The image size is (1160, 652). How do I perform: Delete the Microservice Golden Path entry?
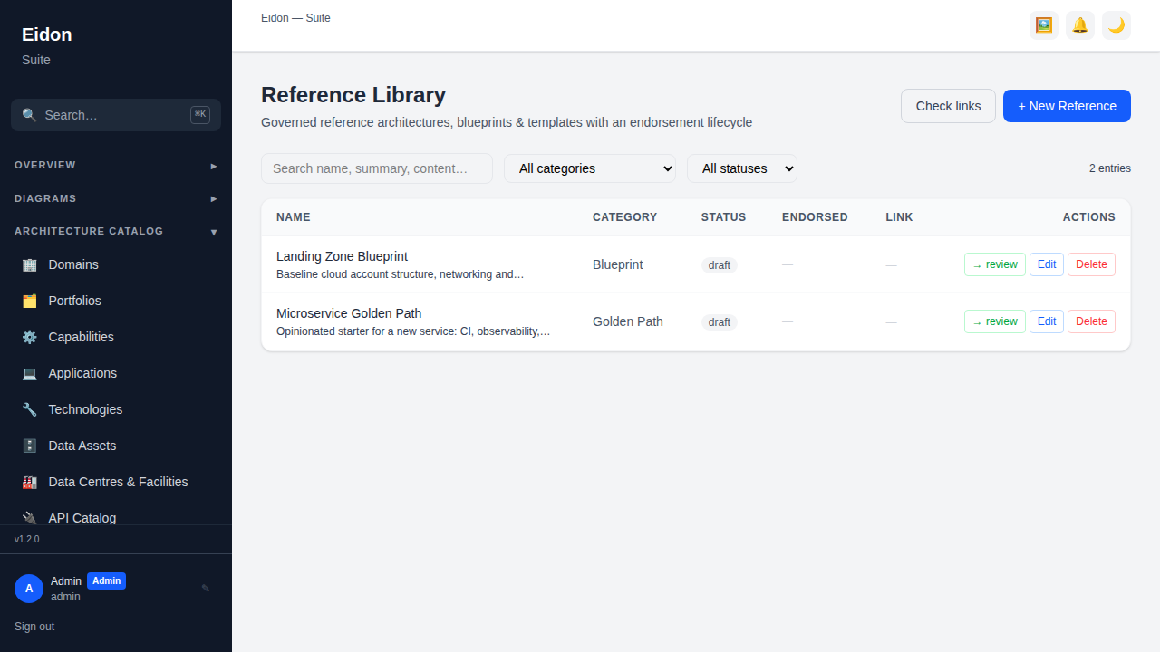pos(1091,321)
